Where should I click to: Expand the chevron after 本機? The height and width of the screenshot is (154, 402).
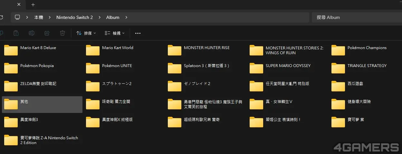[x=50, y=17]
